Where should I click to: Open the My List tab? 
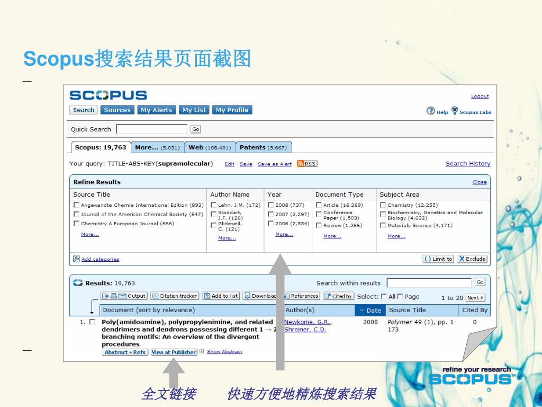tap(194, 110)
